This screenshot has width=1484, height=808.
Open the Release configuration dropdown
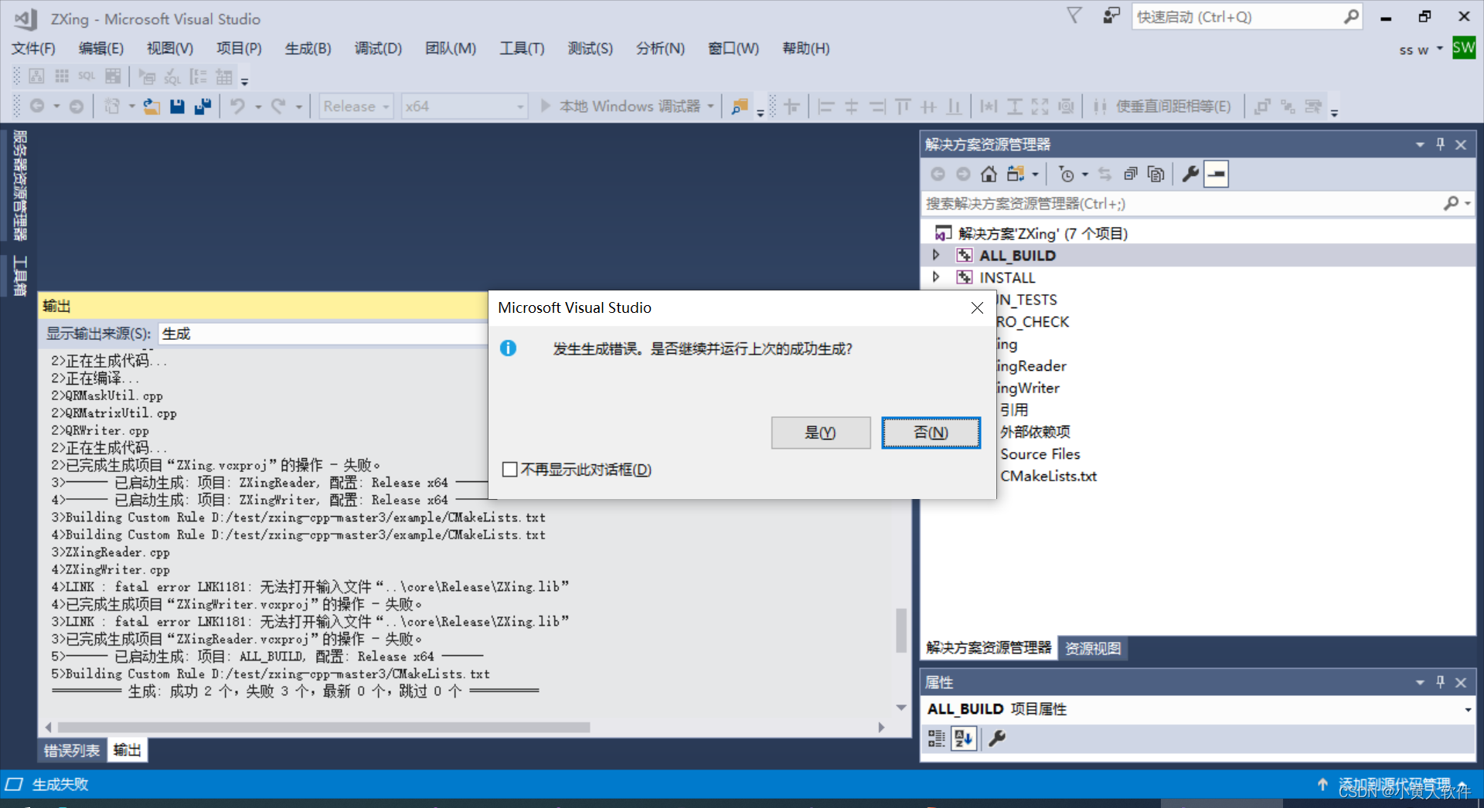pyautogui.click(x=356, y=107)
